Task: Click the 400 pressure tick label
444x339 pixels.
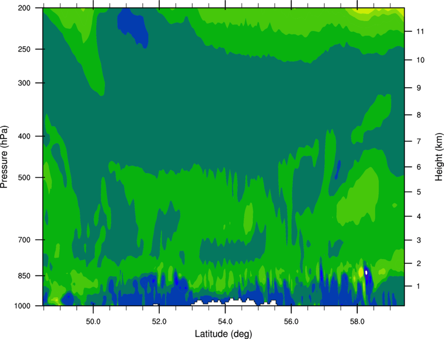Action: (x=24, y=136)
